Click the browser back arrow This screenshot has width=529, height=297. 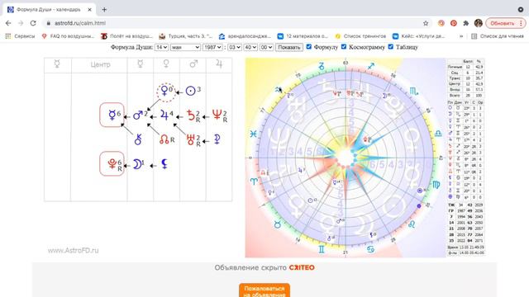point(8,23)
